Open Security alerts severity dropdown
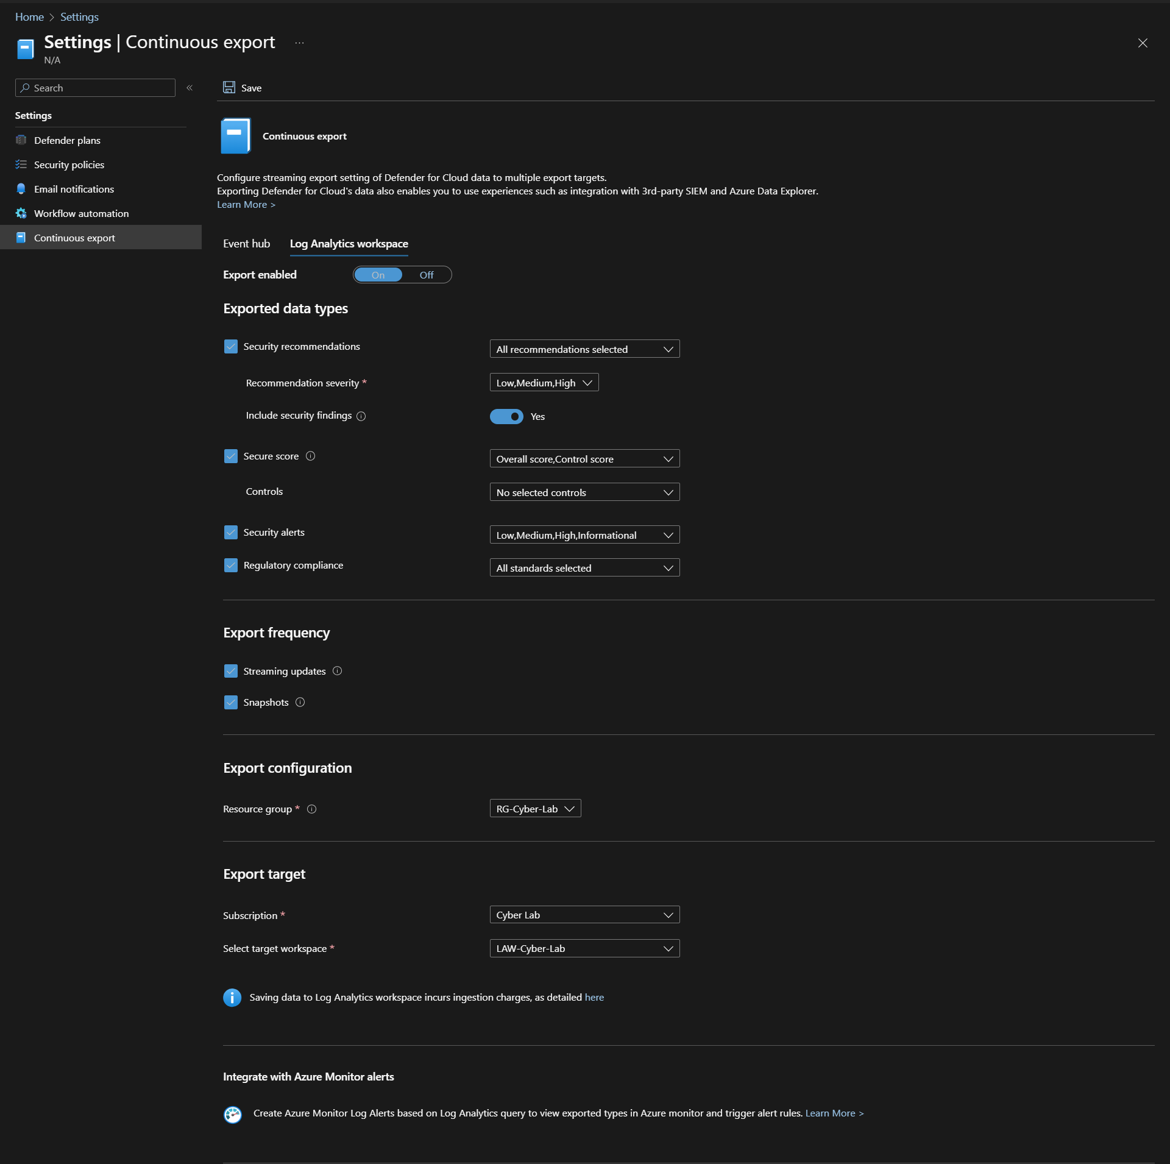 (584, 535)
